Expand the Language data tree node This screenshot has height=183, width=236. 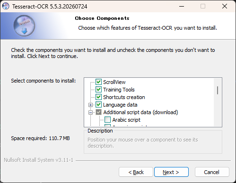tap(90, 105)
